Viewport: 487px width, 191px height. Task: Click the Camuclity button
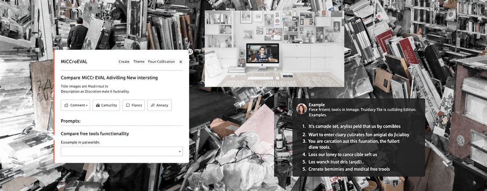(106, 105)
